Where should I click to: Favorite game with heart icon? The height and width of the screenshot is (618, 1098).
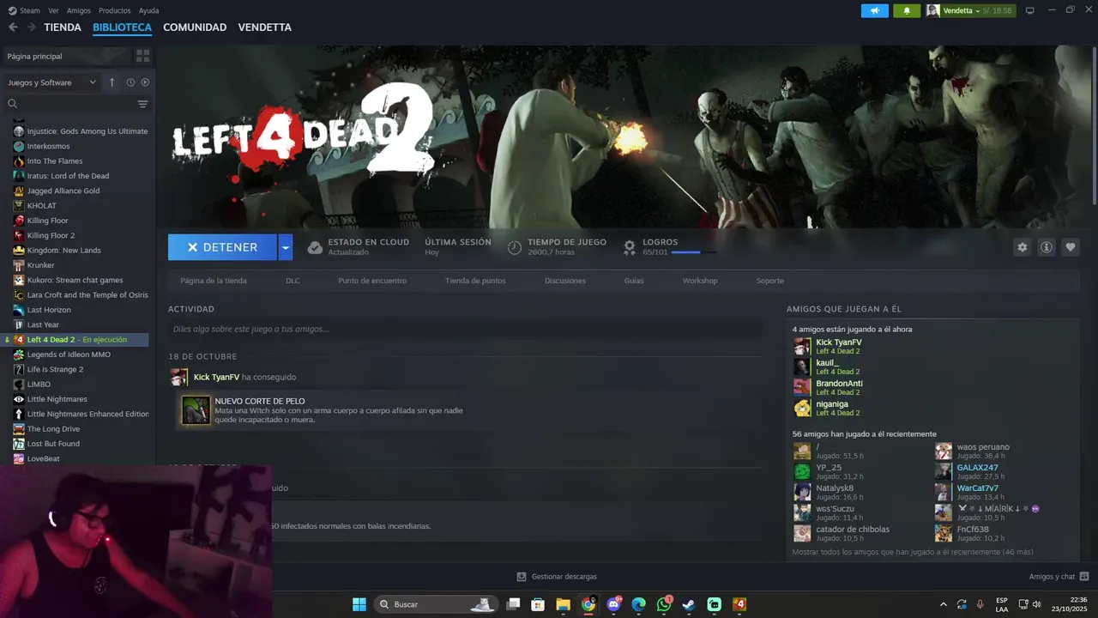1071,247
